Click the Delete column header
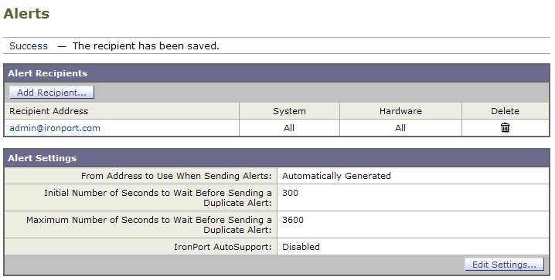This screenshot has width=555, height=280. [x=505, y=111]
